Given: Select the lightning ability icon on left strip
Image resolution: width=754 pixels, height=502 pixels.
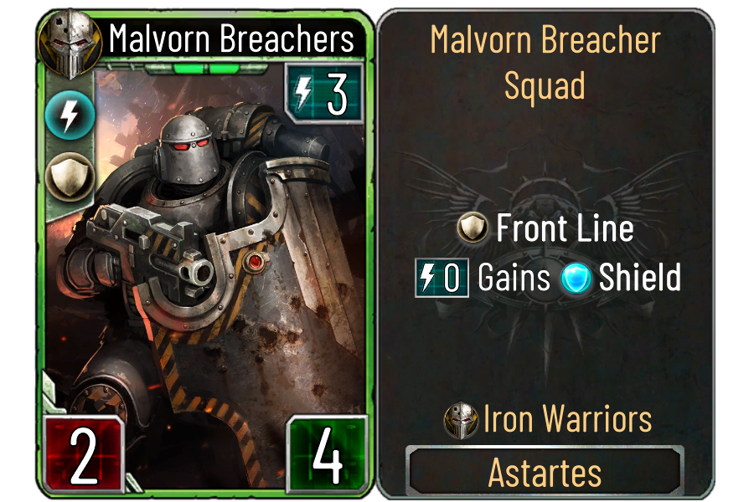Looking at the screenshot, I should pos(70,115).
